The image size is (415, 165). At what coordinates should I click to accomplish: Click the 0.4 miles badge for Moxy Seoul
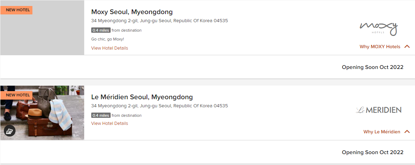point(101,30)
